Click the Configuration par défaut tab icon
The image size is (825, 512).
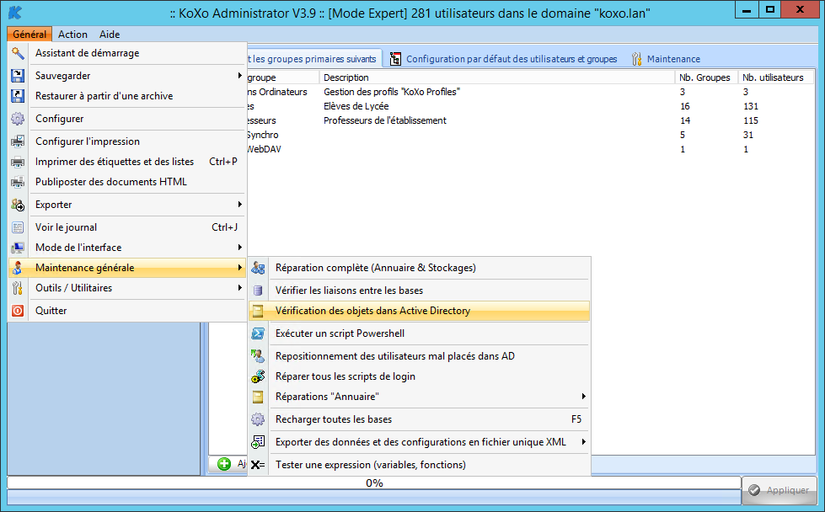click(x=395, y=59)
